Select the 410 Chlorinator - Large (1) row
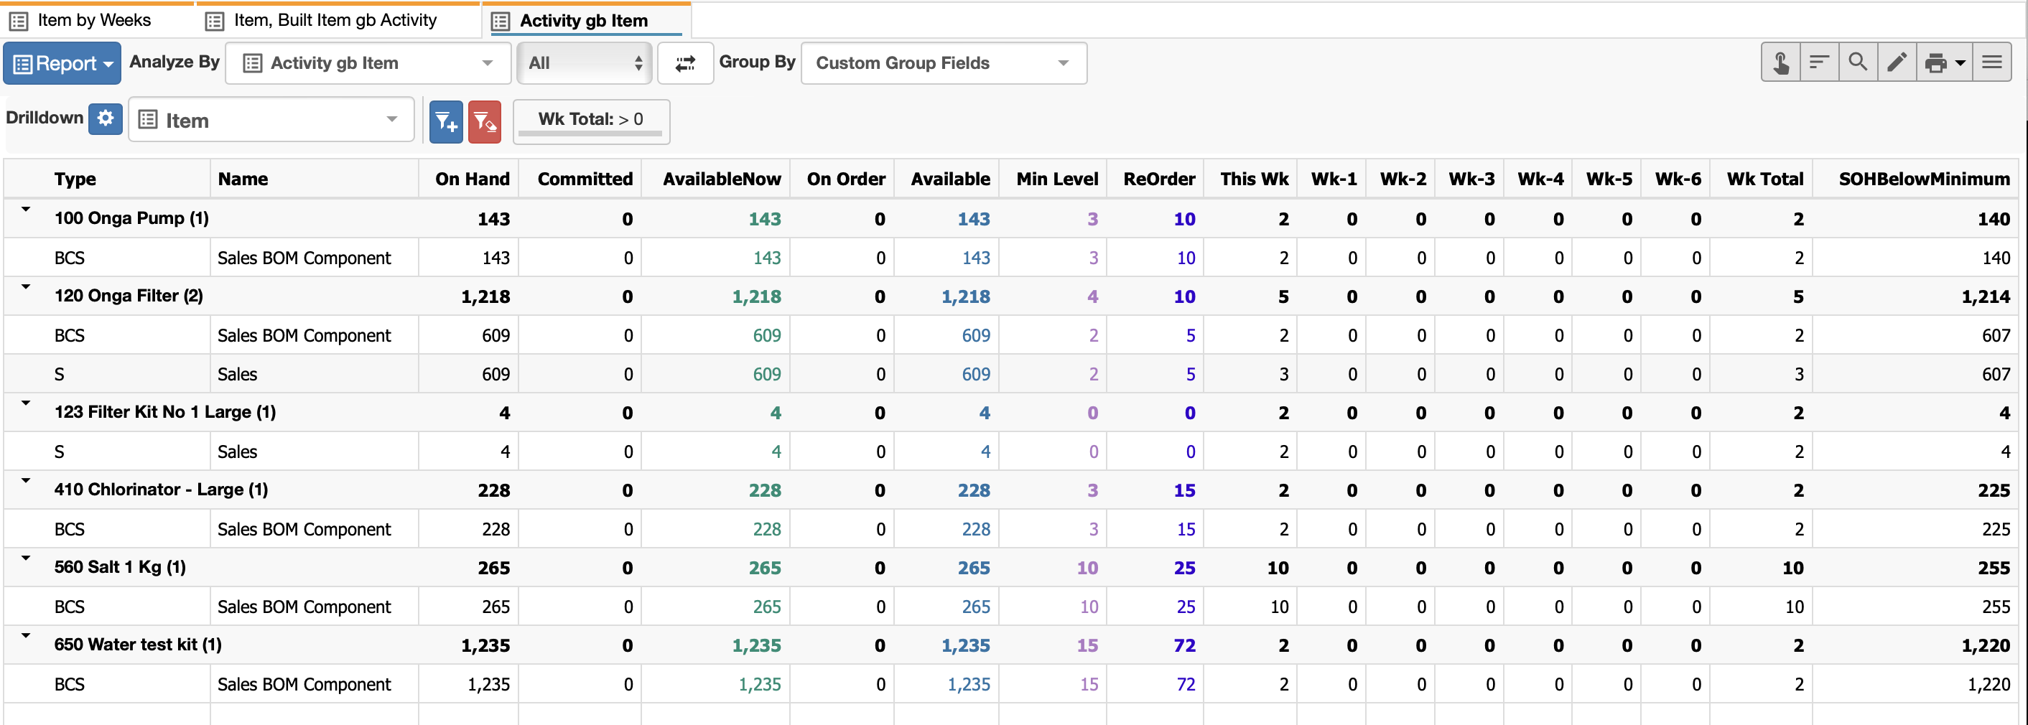The width and height of the screenshot is (2028, 725). (x=1011, y=490)
